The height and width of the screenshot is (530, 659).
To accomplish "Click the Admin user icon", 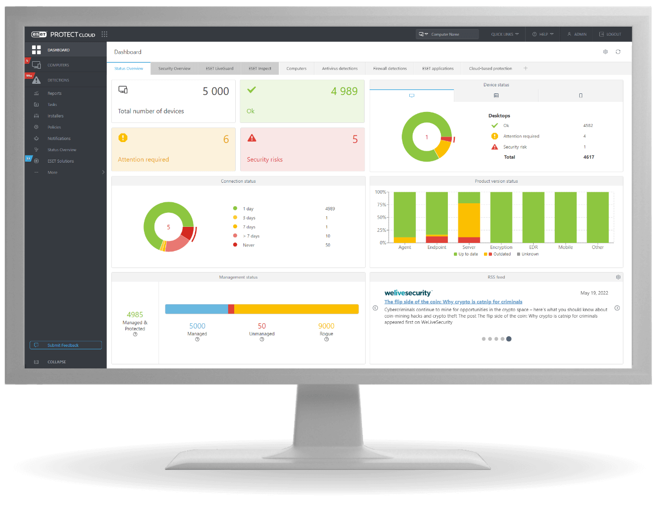I will (569, 34).
